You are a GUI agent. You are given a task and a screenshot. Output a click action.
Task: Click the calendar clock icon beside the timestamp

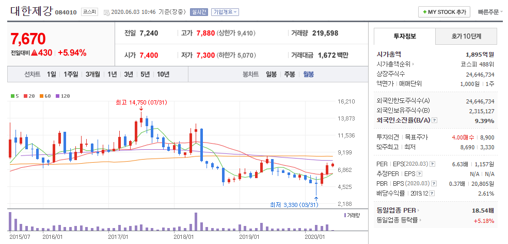click(x=106, y=12)
